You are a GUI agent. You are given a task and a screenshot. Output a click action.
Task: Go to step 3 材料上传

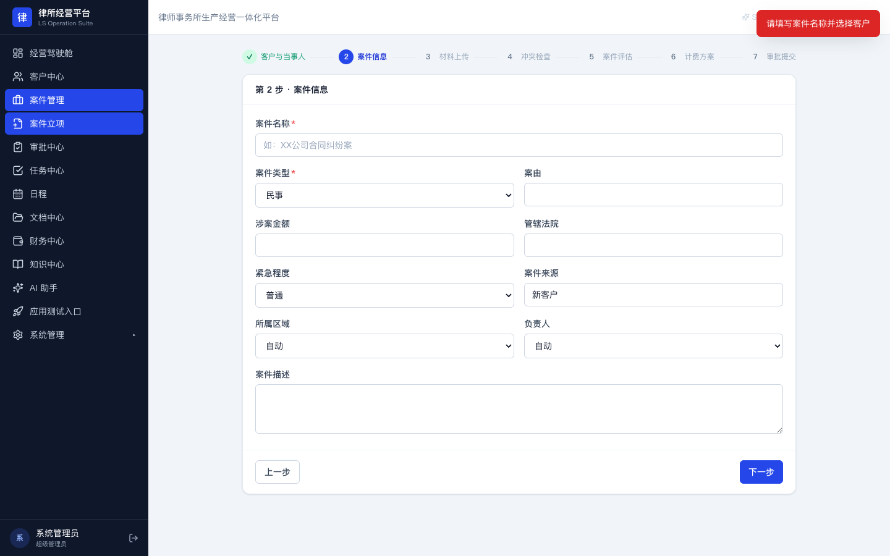point(445,57)
